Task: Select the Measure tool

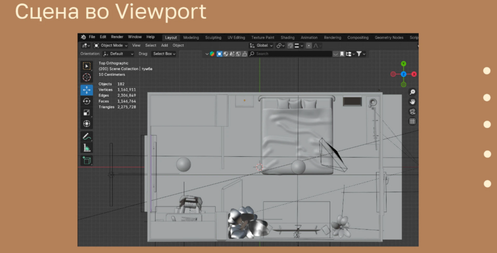Action: (x=87, y=147)
